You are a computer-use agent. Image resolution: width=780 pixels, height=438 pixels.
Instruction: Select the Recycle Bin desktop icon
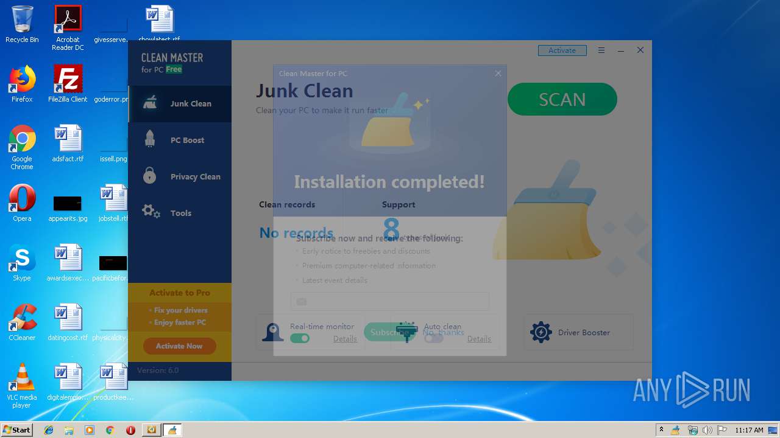click(x=22, y=24)
